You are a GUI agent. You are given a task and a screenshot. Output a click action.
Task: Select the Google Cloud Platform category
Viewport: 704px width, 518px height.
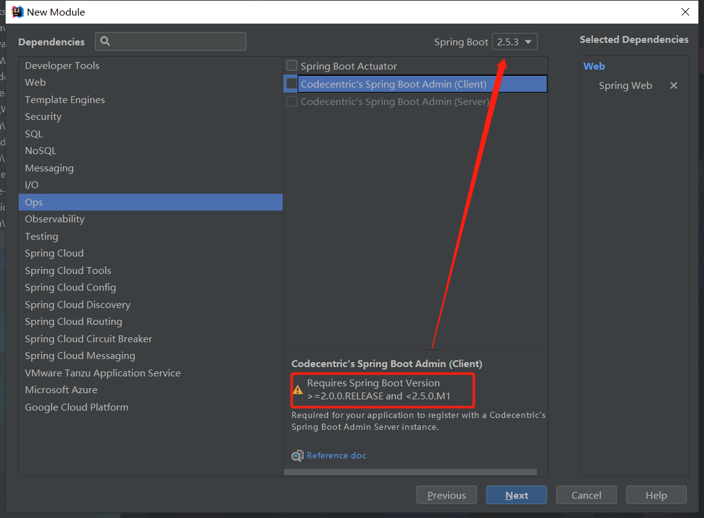click(150, 407)
